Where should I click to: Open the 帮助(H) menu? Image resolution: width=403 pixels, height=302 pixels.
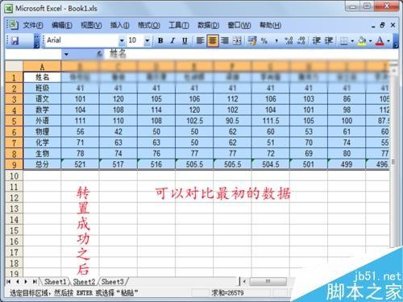tap(270, 25)
